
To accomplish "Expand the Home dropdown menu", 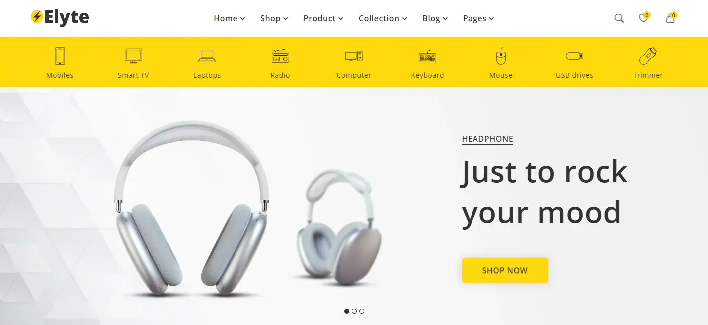I will [x=230, y=18].
